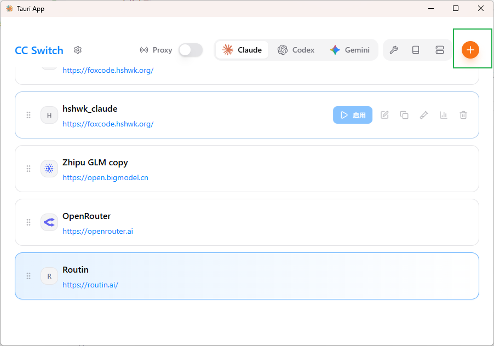Click the CC Switch title link
Viewport: 494px width, 346px height.
point(39,50)
